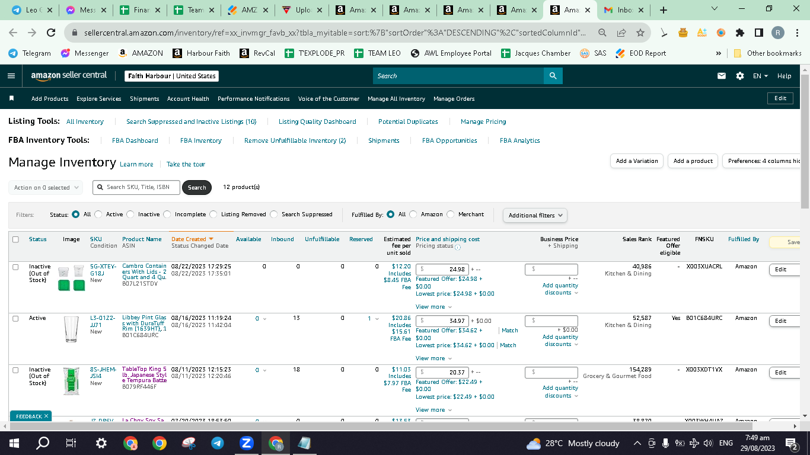The height and width of the screenshot is (455, 810).
Task: Click the Search SKU, Title, ISBN field
Action: point(136,187)
